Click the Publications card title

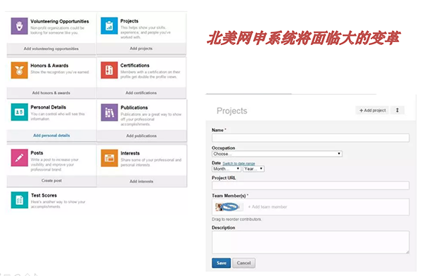pos(134,107)
